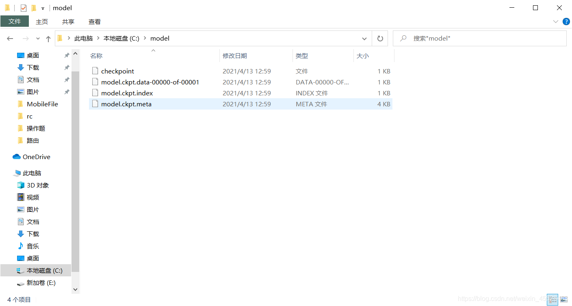Image resolution: width=572 pixels, height=306 pixels.
Task: Click the navigation pane scrollbar up arrow
Action: point(76,53)
